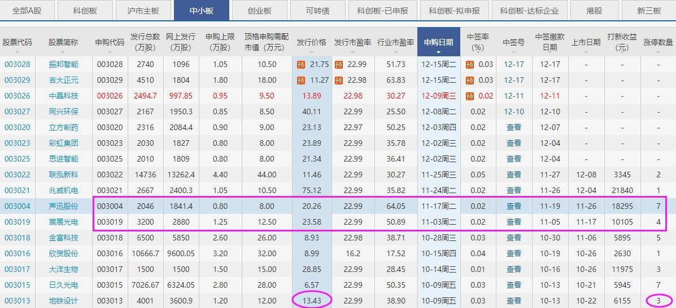
Task: Sort by 中签缴款日期 column header
Action: pyautogui.click(x=549, y=42)
